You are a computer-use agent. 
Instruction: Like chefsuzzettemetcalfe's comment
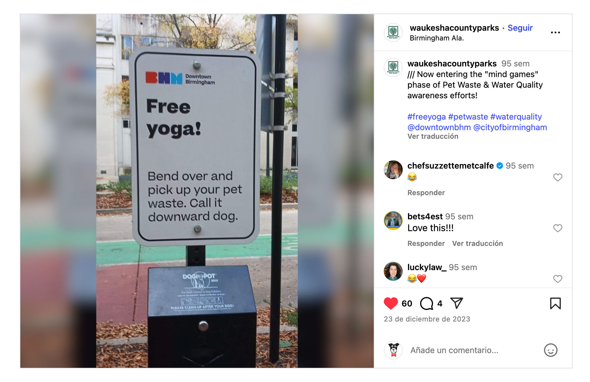click(x=558, y=177)
